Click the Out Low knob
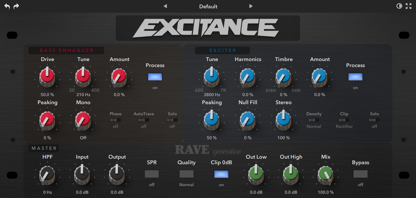The image size is (416, 198). coord(256,175)
